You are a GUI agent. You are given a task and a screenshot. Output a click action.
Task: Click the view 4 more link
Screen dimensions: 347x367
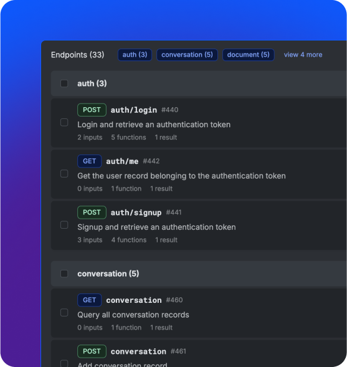(x=303, y=55)
